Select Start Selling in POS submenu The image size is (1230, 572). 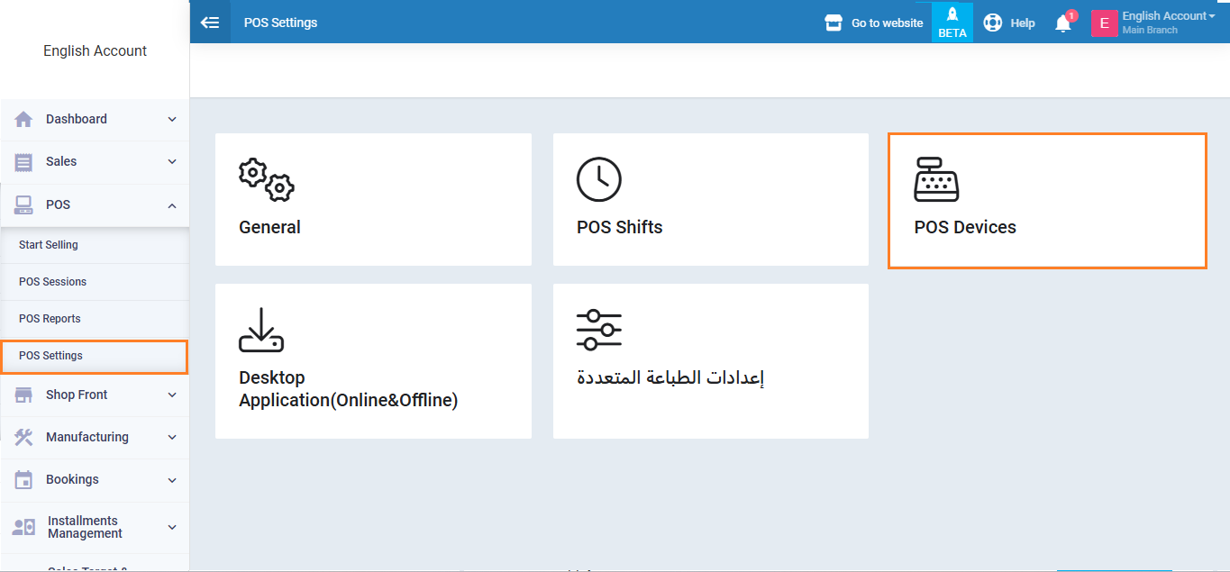[x=49, y=245]
